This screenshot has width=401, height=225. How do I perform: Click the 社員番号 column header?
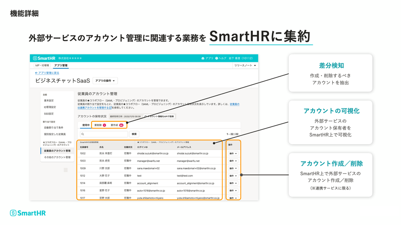click(84, 147)
